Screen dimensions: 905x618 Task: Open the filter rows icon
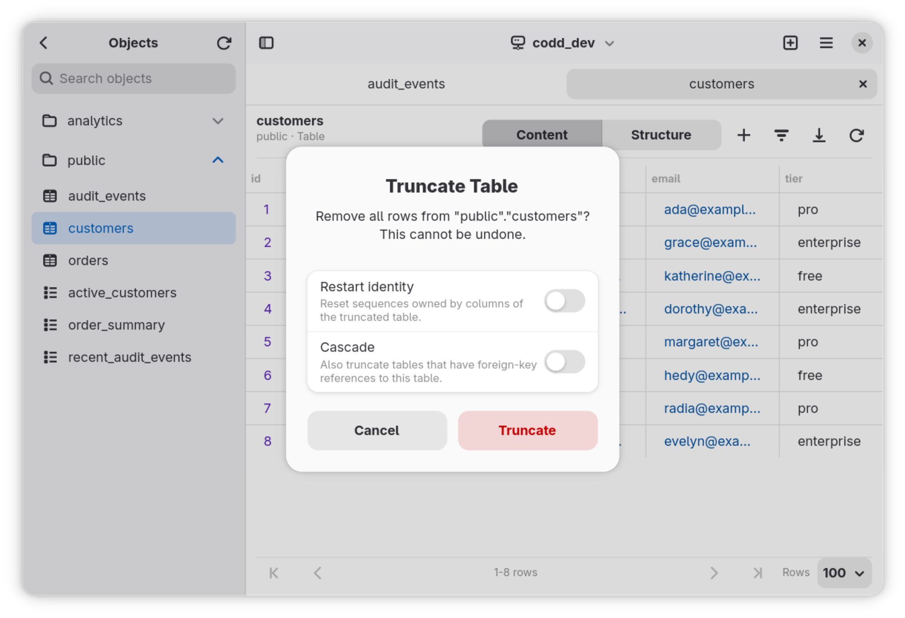pos(781,135)
